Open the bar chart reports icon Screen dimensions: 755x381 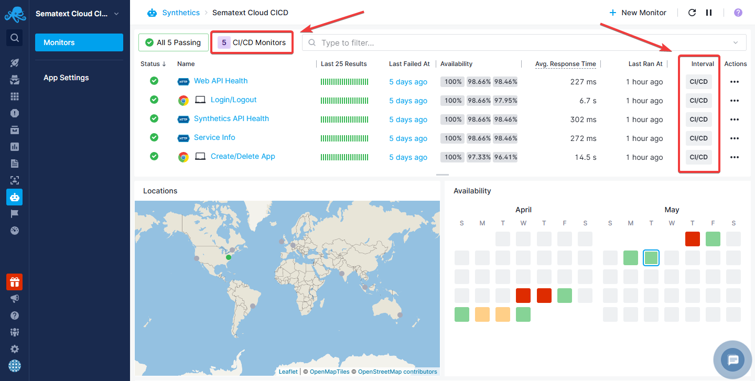(x=15, y=147)
